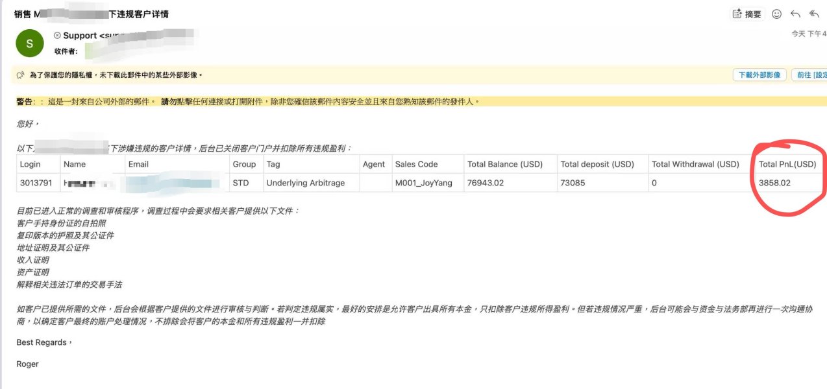Click the signature name Roger
This screenshot has width=827, height=389.
(27, 364)
